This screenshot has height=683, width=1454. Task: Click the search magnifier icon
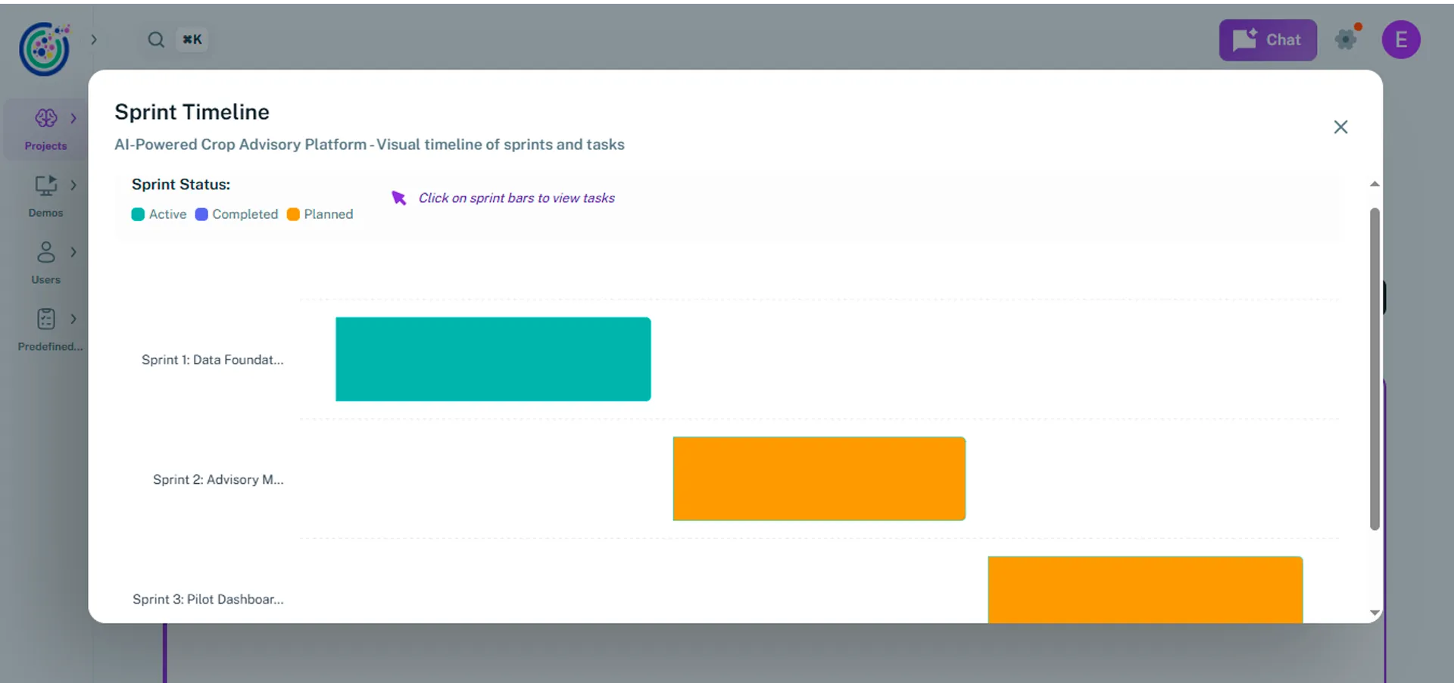click(x=156, y=39)
